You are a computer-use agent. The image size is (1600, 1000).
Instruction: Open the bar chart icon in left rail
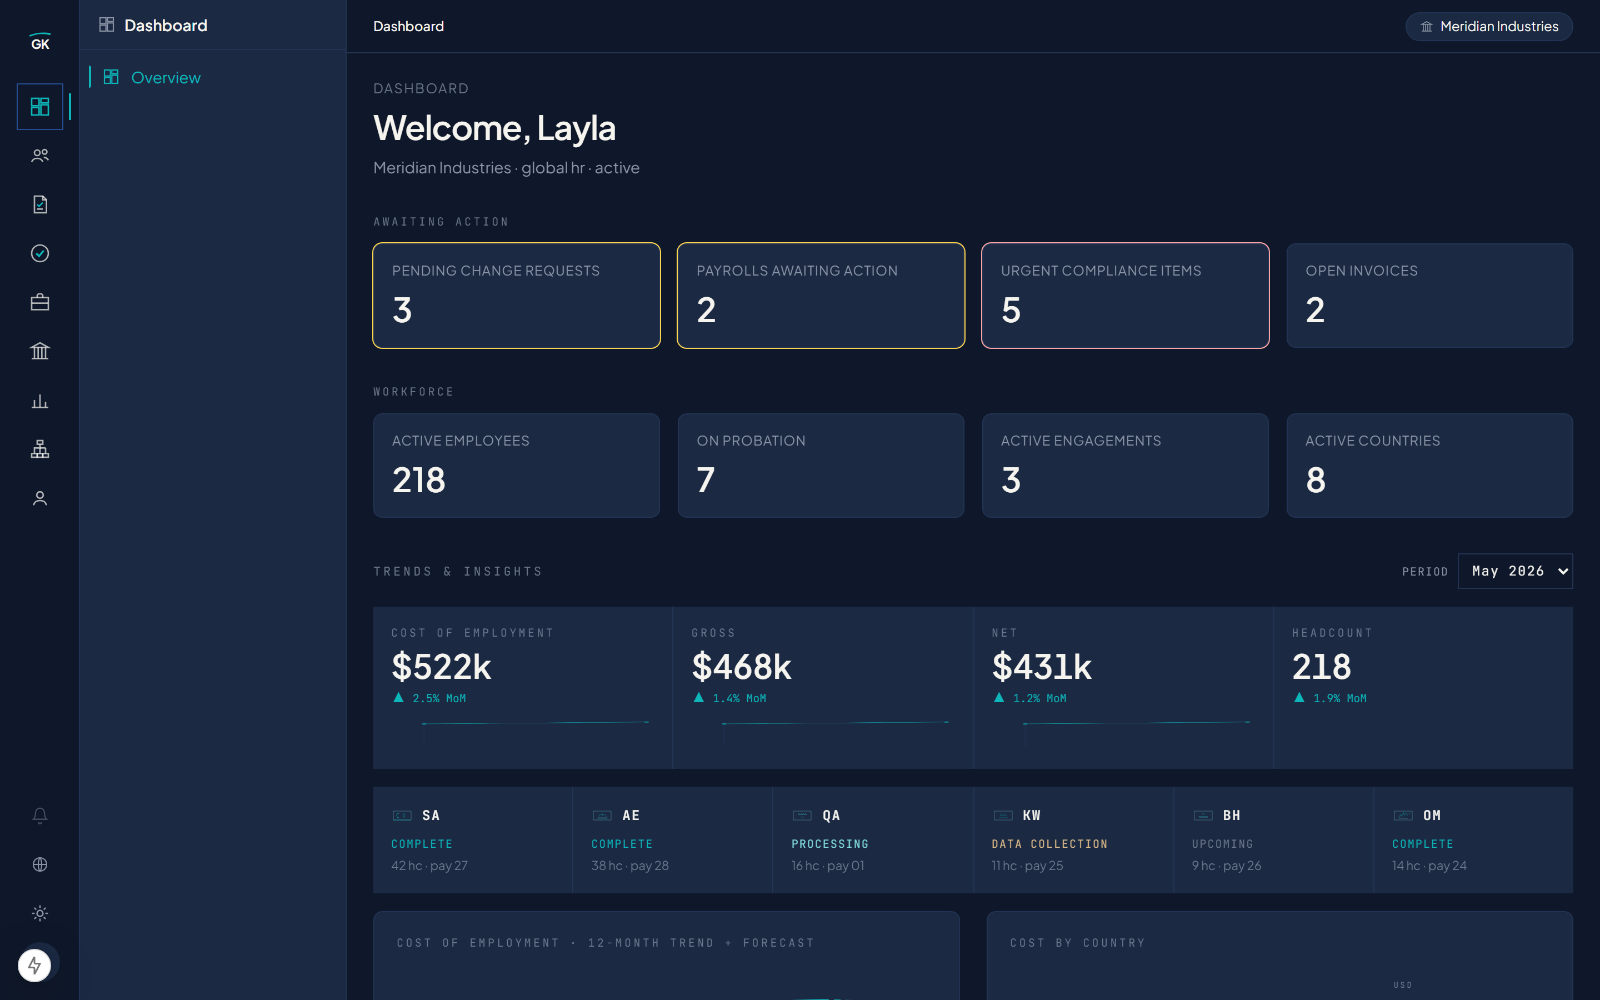39,401
